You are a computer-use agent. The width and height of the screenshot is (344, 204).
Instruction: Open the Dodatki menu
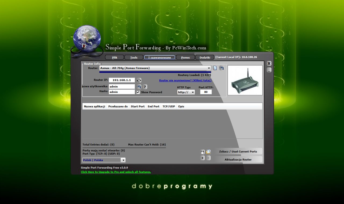205,57
